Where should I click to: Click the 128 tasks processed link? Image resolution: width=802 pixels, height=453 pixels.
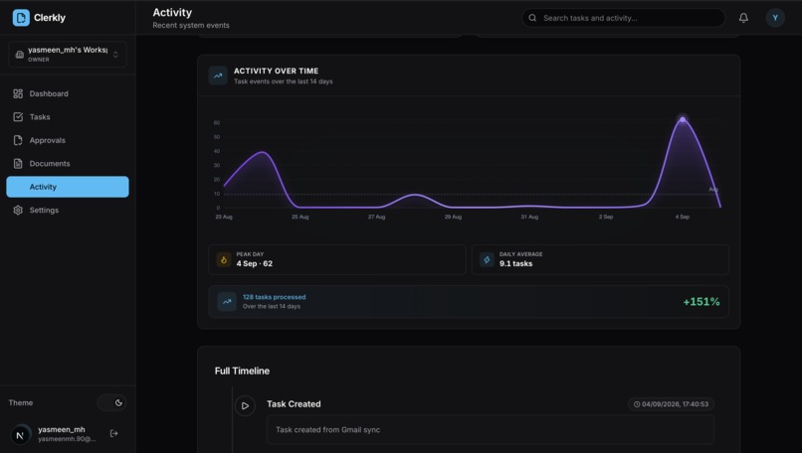275,297
